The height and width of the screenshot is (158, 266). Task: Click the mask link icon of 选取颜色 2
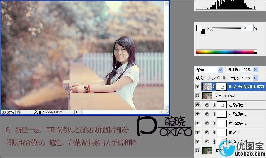tap(214, 114)
